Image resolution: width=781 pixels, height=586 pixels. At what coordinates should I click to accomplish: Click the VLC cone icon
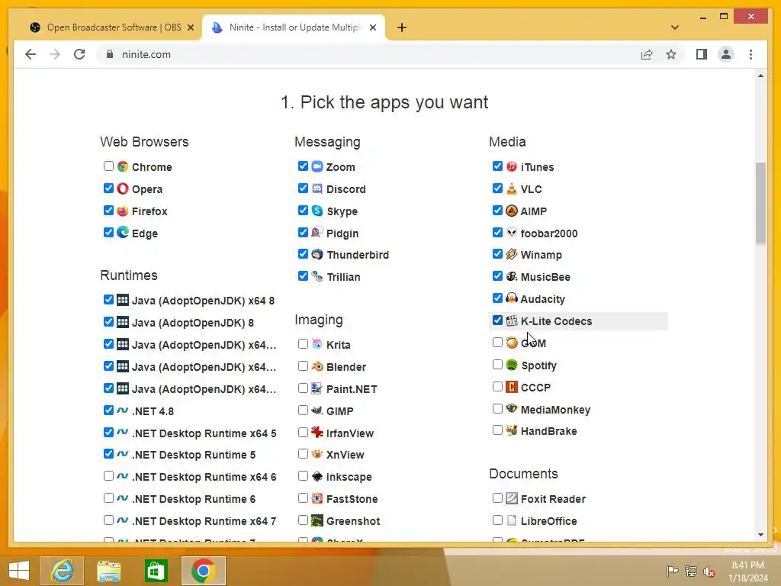[512, 188]
